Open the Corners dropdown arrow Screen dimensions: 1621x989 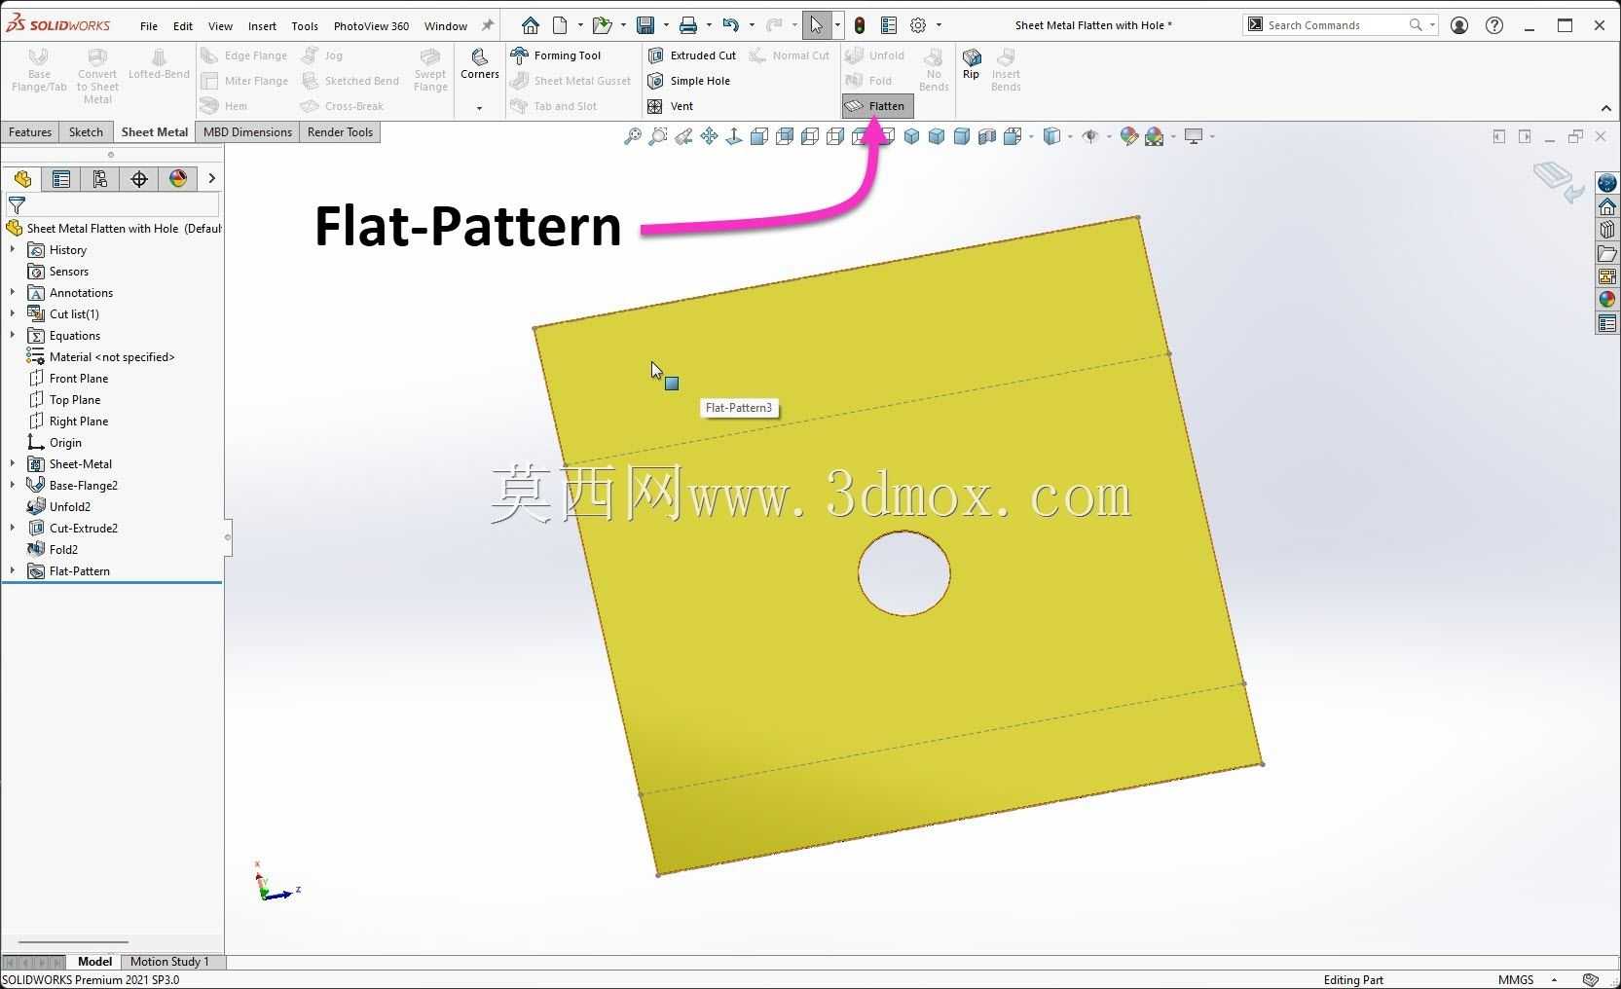click(479, 108)
